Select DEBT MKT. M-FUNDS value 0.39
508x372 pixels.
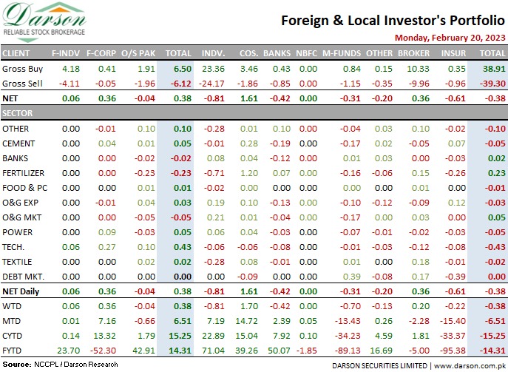pos(351,277)
